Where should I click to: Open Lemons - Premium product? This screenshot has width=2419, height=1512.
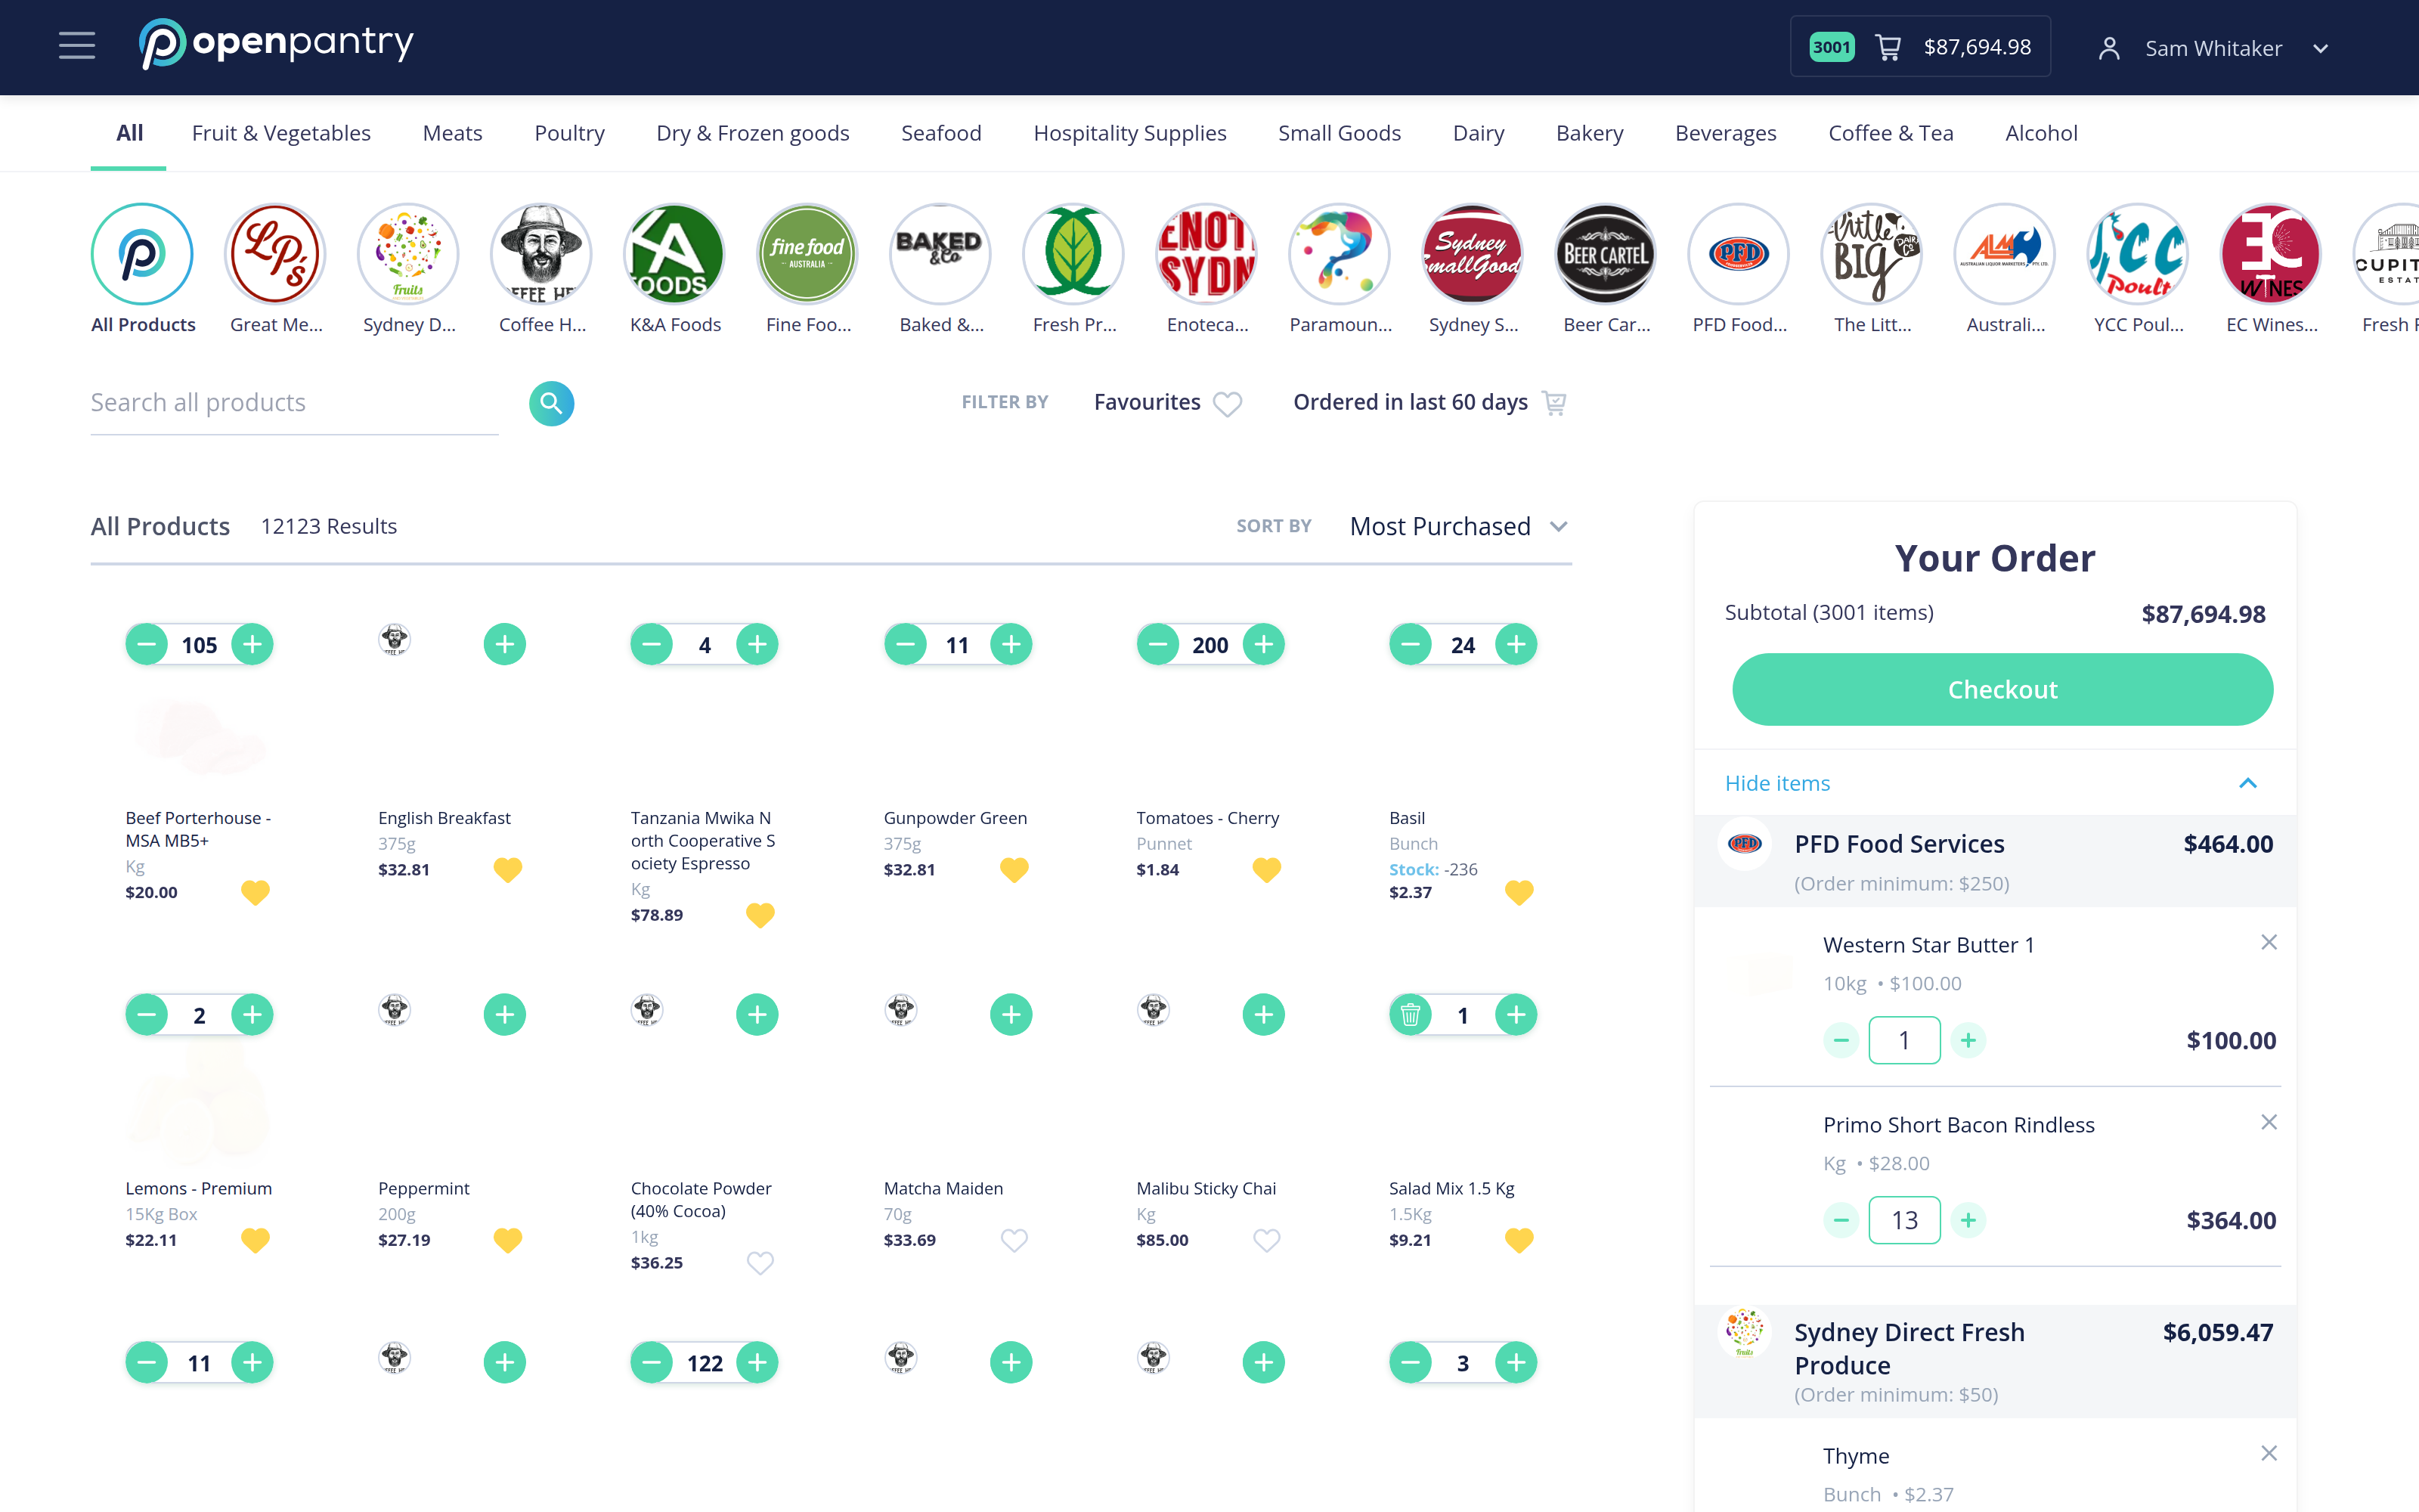pos(199,1188)
